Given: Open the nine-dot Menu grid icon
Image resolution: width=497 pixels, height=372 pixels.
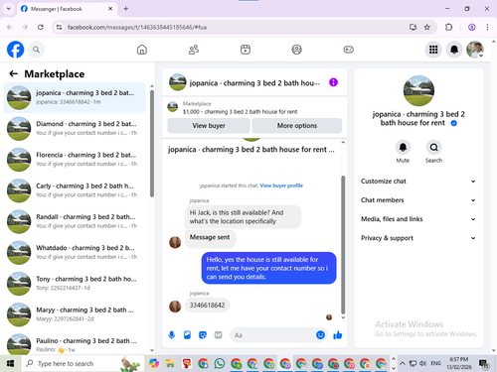Looking at the screenshot, I should pyautogui.click(x=433, y=50).
